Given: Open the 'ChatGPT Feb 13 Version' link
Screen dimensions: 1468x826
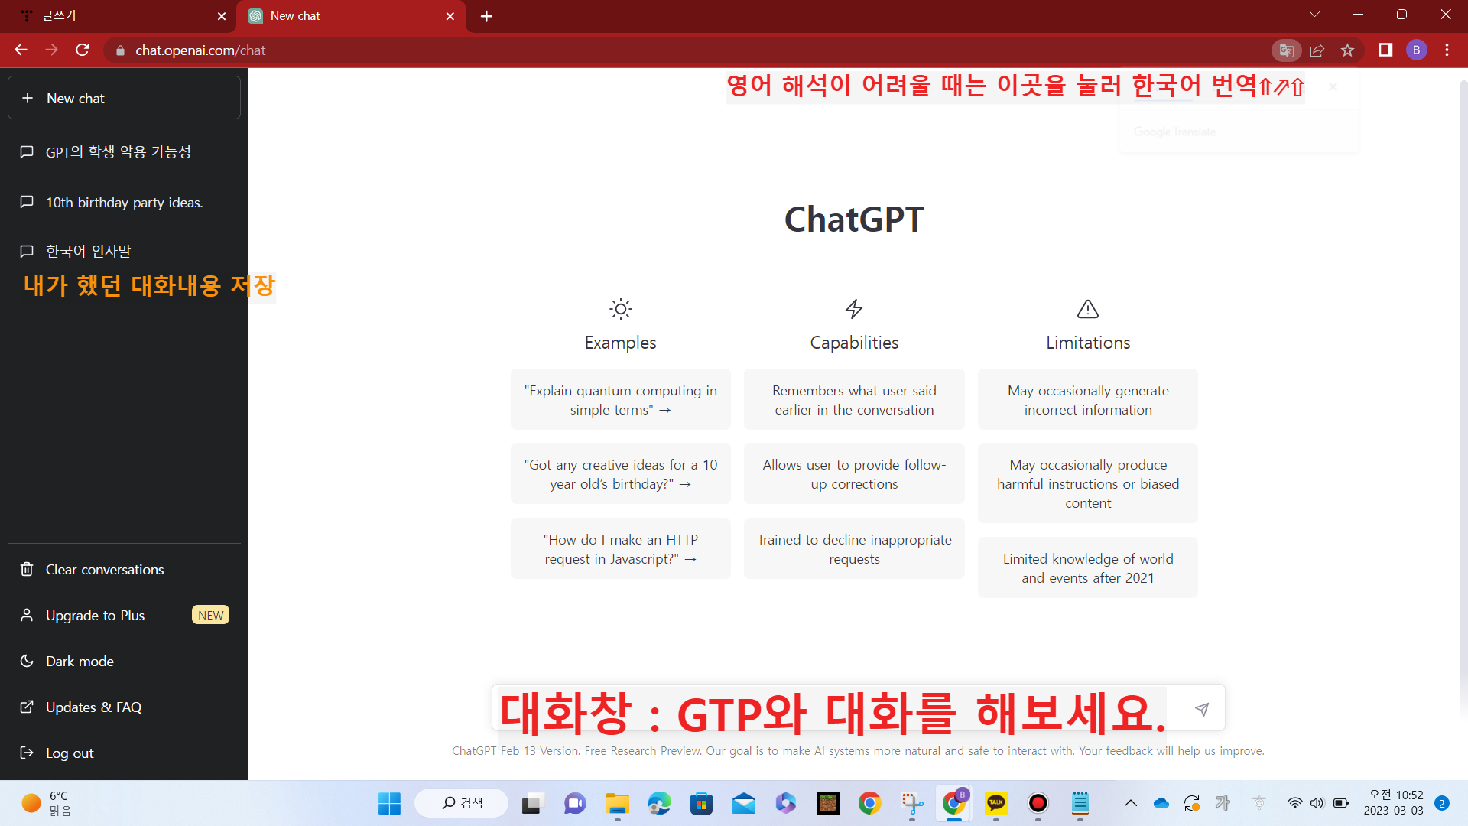Looking at the screenshot, I should point(515,750).
